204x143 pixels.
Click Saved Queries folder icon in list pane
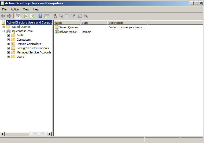tap(57, 27)
